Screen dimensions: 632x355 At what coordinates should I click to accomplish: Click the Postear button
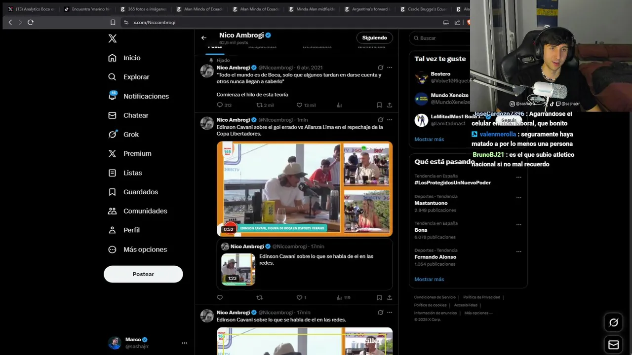[143, 274]
